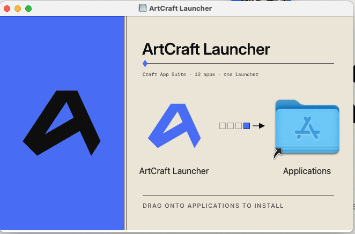This screenshot has width=355, height=234.
Task: Click the ArtCraft Launcher icon label
Action: point(174,171)
